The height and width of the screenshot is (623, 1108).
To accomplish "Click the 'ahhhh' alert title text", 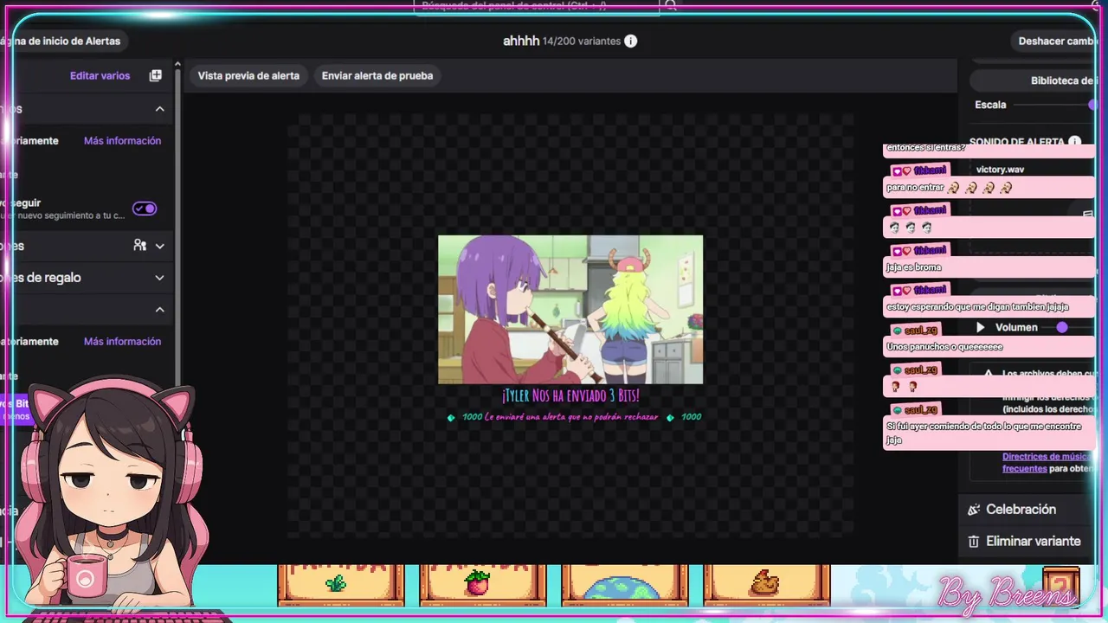I will [521, 41].
